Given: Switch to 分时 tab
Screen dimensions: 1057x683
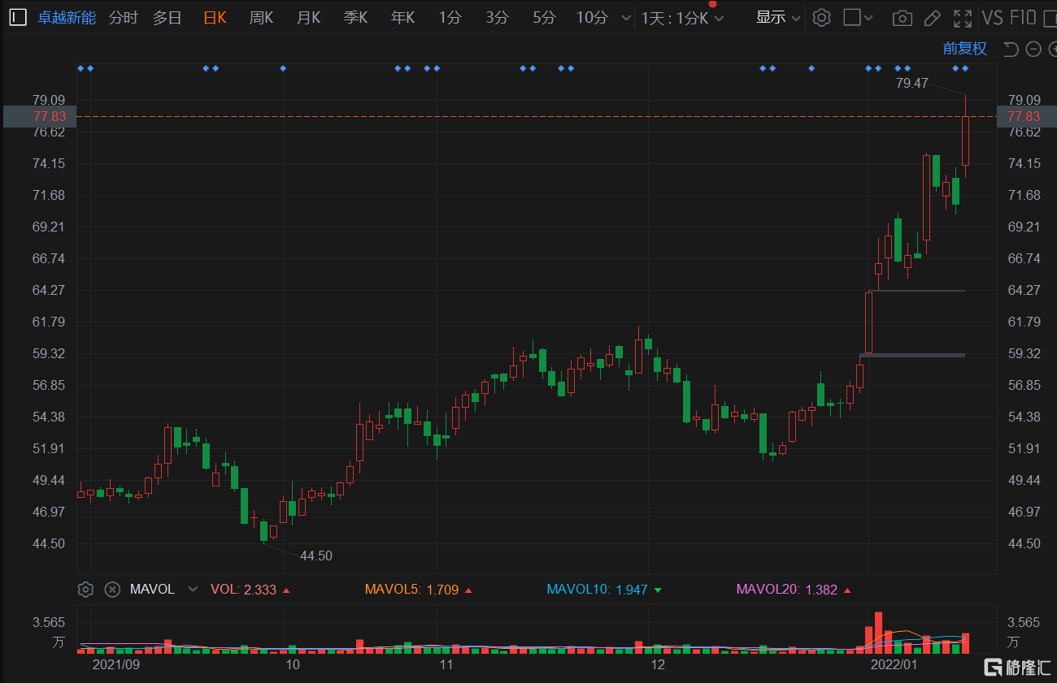Looking at the screenshot, I should point(124,17).
